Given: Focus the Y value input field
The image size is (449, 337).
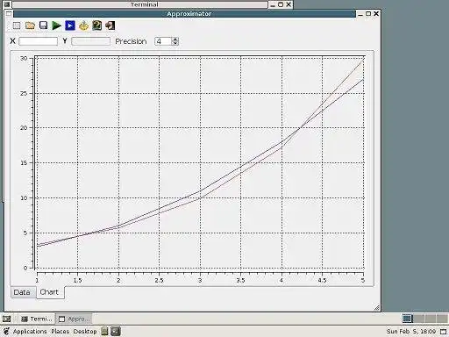Looking at the screenshot, I should tap(90, 41).
